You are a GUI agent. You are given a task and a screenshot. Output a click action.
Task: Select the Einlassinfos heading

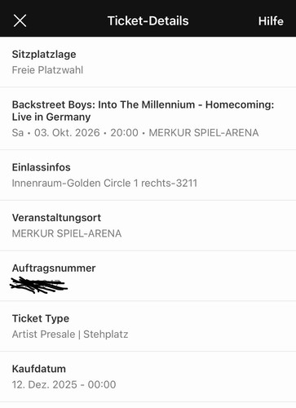click(x=42, y=167)
